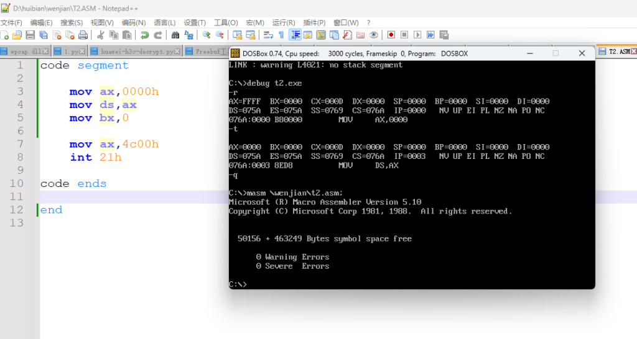Toggle Show All Characters pilcrow icon
Screen dimensions: 637x339
(281, 35)
